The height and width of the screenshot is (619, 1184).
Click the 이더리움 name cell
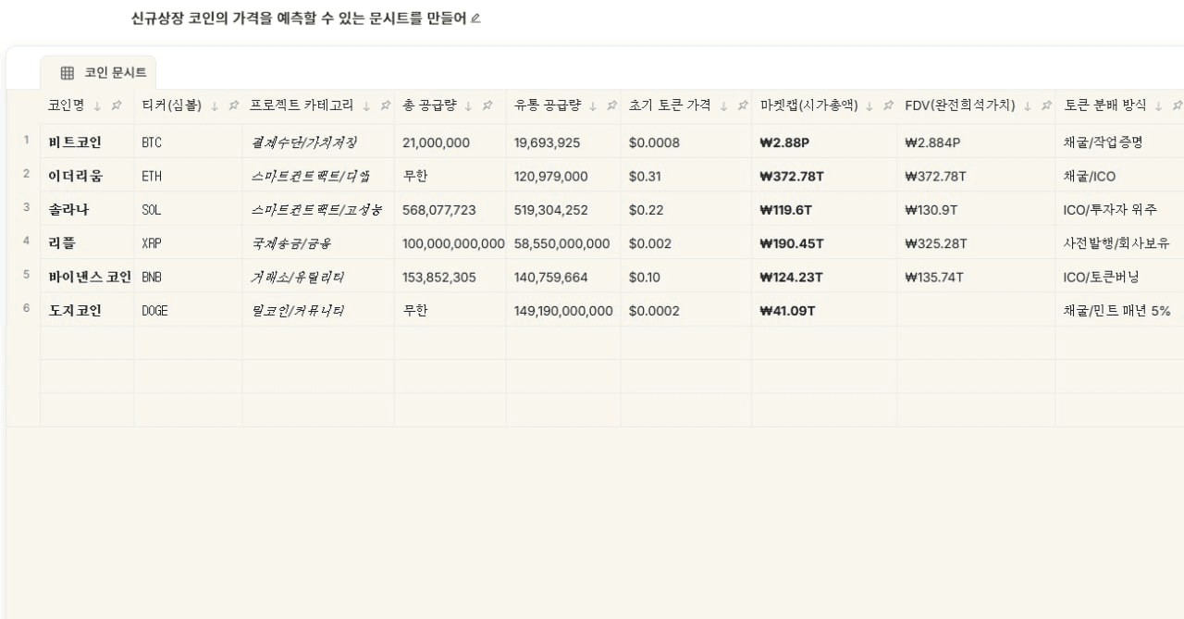pos(87,175)
